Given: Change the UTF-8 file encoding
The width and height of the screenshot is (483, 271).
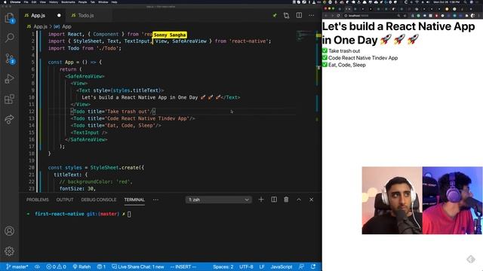Looking at the screenshot, I should [246, 266].
